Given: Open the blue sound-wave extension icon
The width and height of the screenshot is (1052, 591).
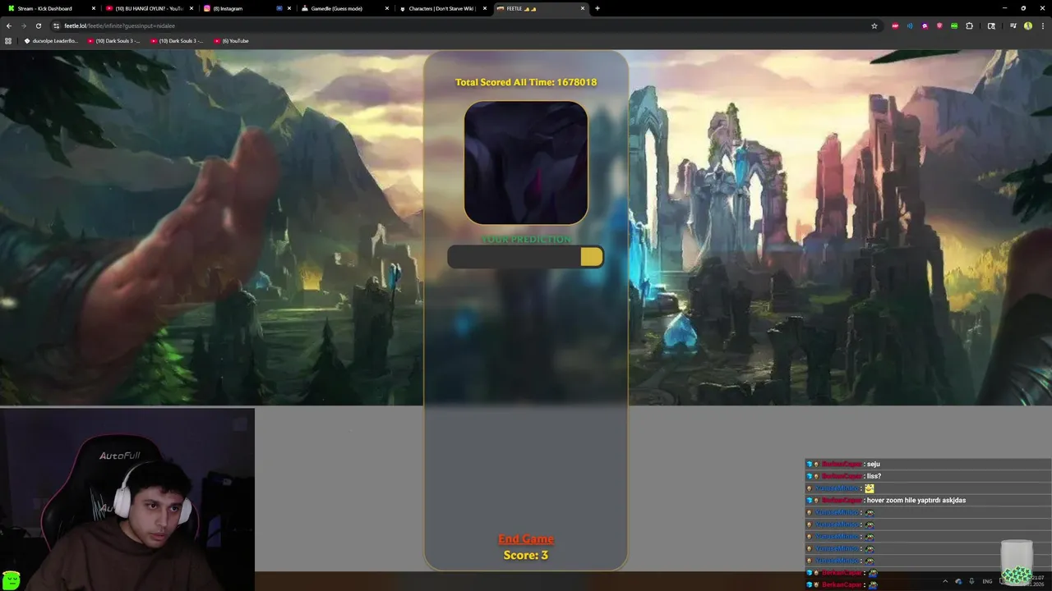Looking at the screenshot, I should point(910,25).
